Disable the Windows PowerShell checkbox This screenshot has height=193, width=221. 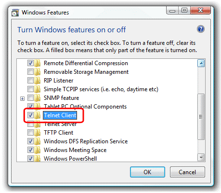(x=30, y=159)
